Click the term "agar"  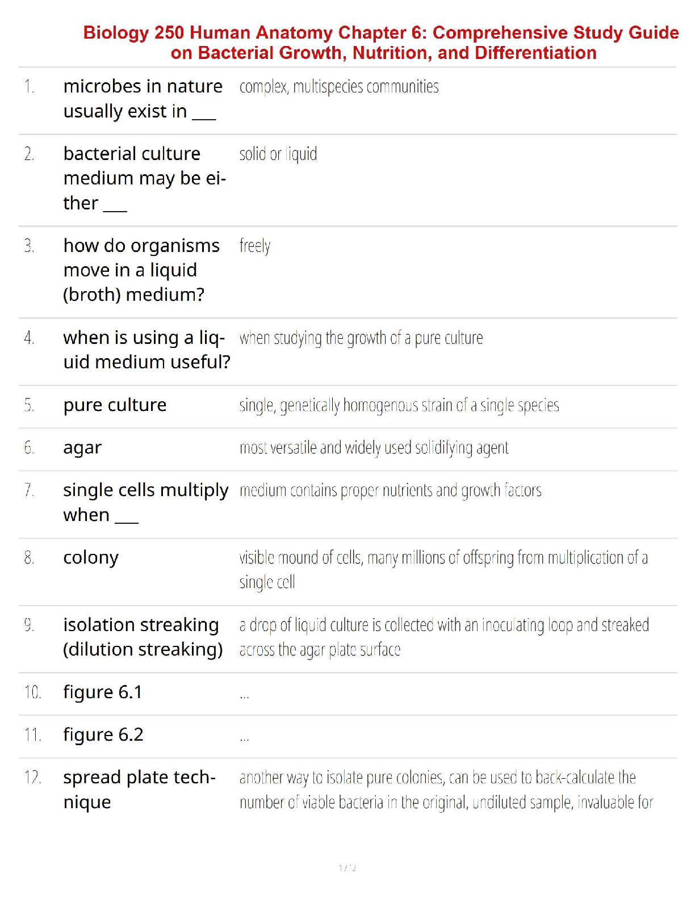[x=82, y=448]
